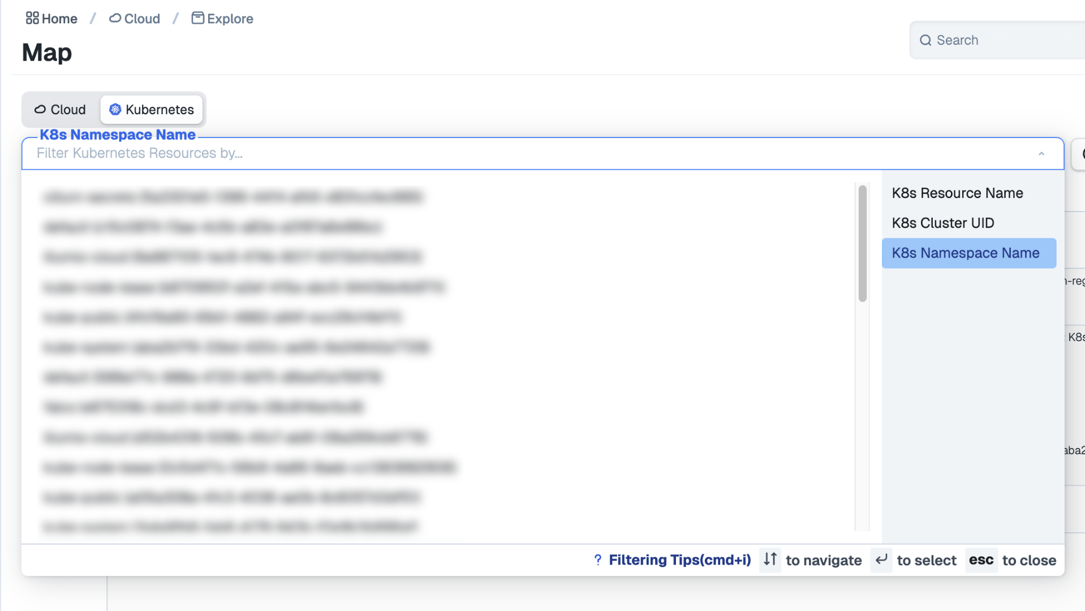Collapse the filter dropdown with the chevron
The height and width of the screenshot is (611, 1085).
point(1041,153)
